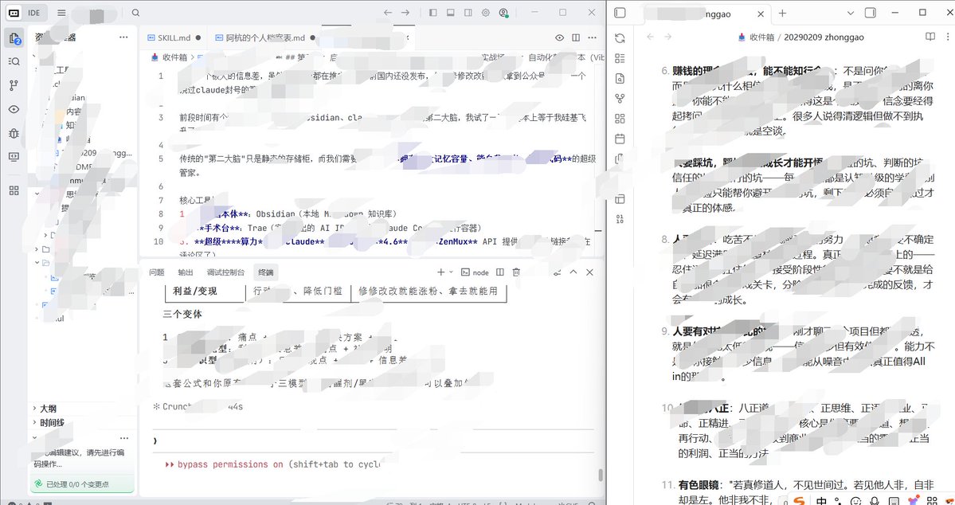Switch to the 阿杭的个人档案表.md tab

pyautogui.click(x=265, y=37)
